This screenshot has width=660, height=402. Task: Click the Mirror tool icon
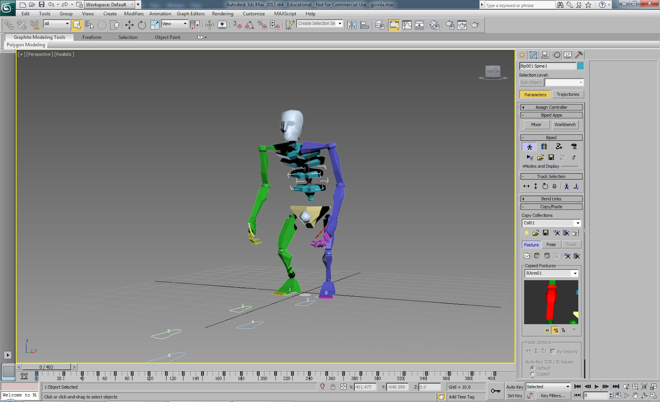pos(351,25)
